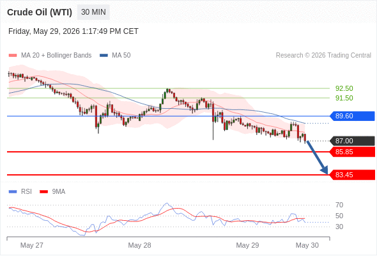This screenshot has width=377, height=256.
Task: Open Research © 2026 Trading Central link
Action: point(323,56)
